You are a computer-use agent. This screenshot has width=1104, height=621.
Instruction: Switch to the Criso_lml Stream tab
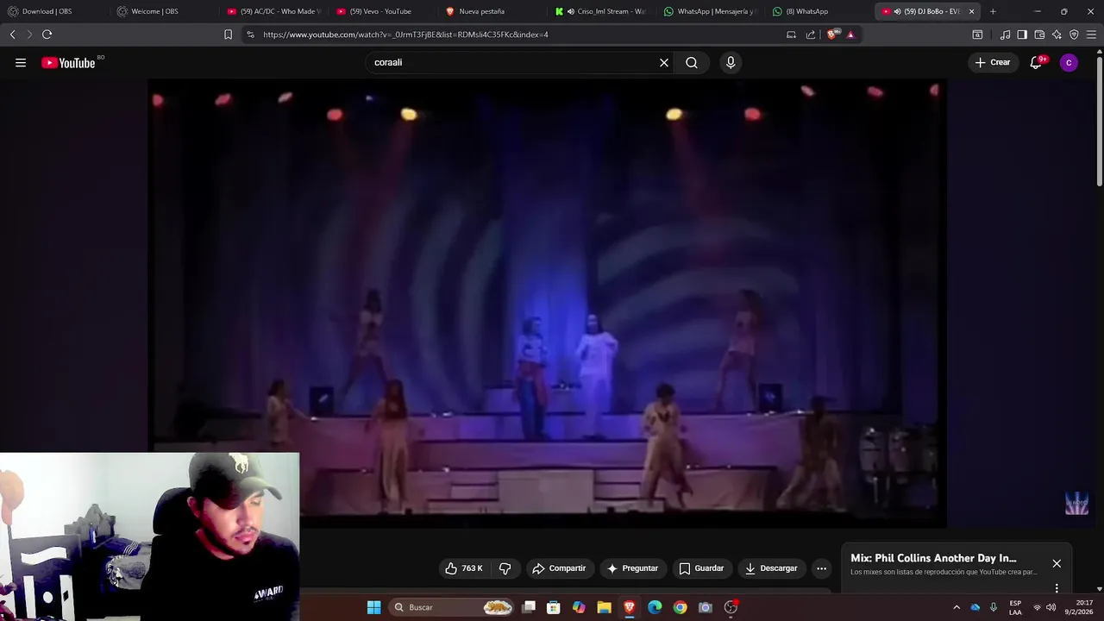point(599,11)
